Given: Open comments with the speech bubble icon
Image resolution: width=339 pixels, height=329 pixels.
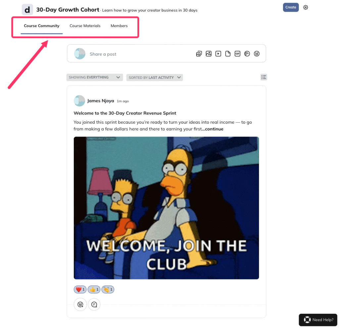Looking at the screenshot, I should coord(94,305).
